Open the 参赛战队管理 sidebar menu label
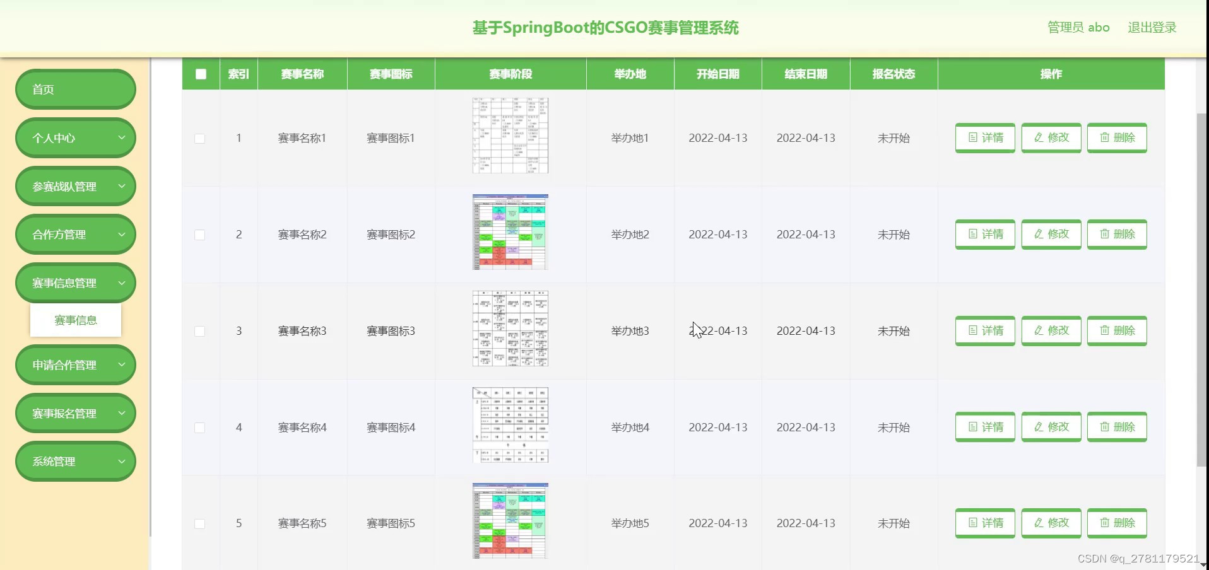The image size is (1209, 570). 64,187
